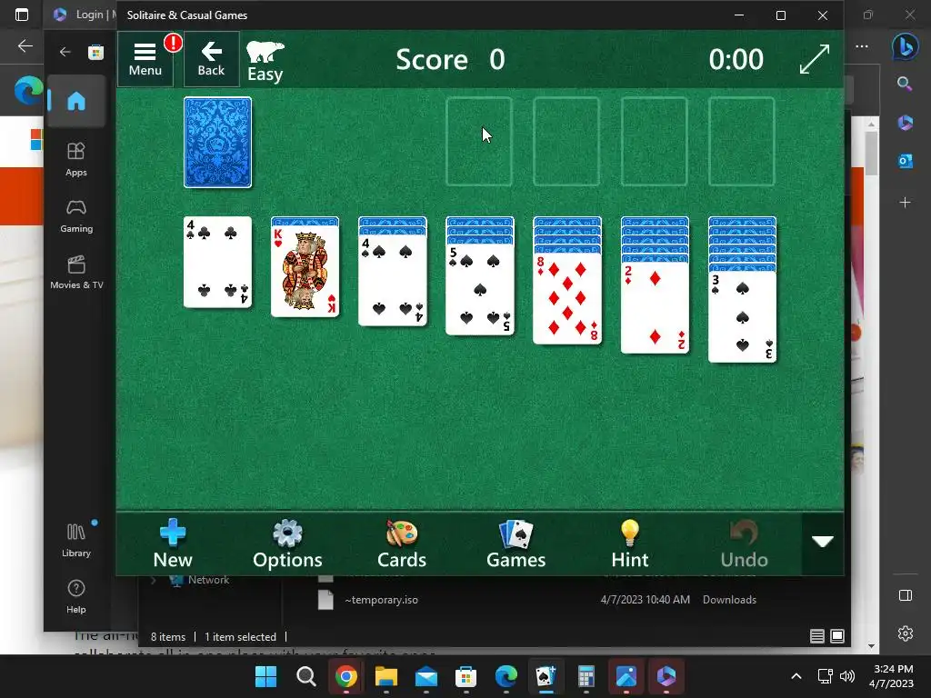Open taskbar Search
Image resolution: width=931 pixels, height=698 pixels.
pos(305,676)
